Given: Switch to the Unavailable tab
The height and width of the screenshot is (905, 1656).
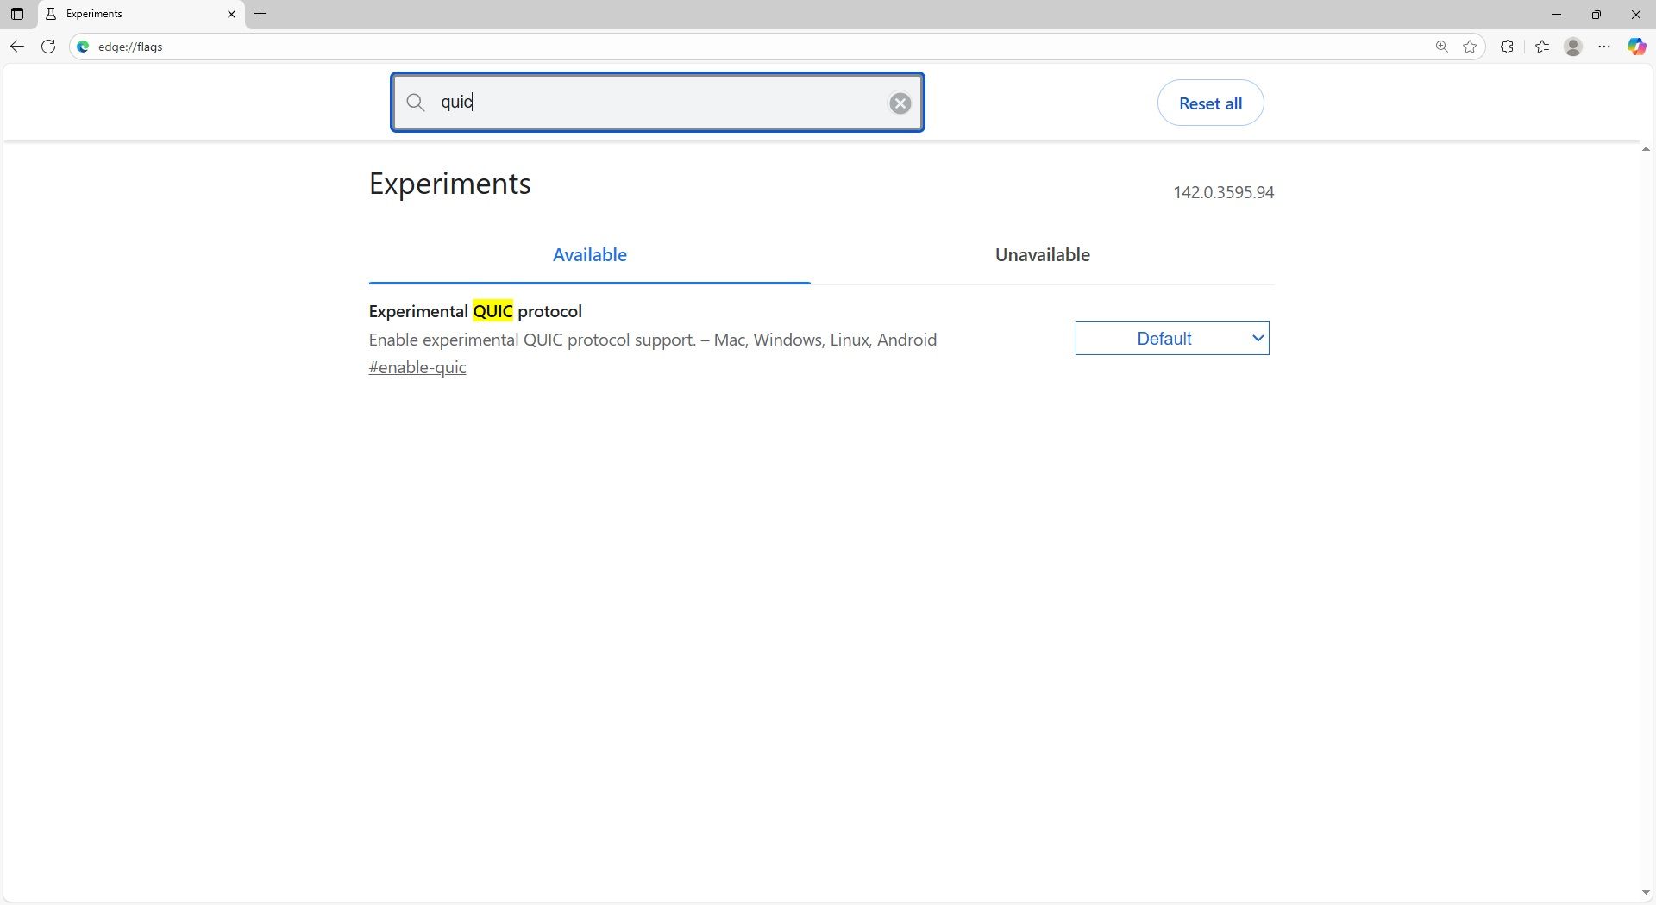Looking at the screenshot, I should point(1042,255).
